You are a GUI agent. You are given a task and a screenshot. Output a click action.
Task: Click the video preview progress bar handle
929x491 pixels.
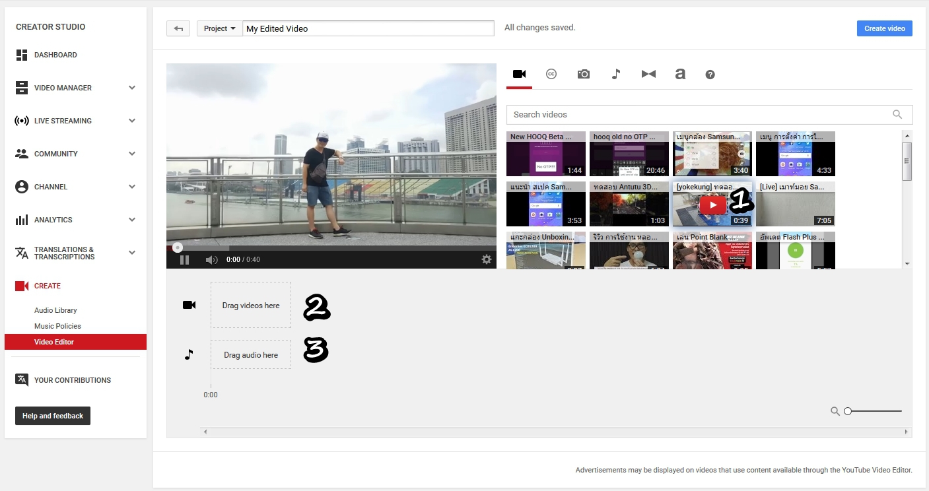point(178,247)
